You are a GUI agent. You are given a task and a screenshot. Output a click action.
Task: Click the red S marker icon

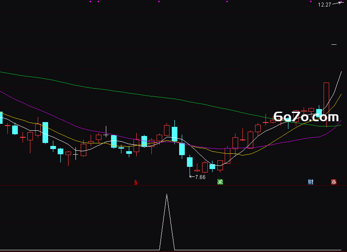(x=136, y=182)
